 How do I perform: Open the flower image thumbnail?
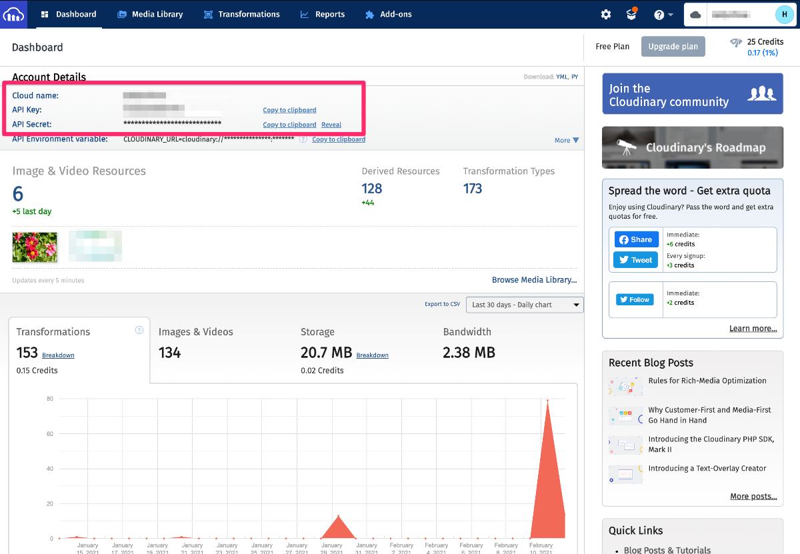point(35,247)
